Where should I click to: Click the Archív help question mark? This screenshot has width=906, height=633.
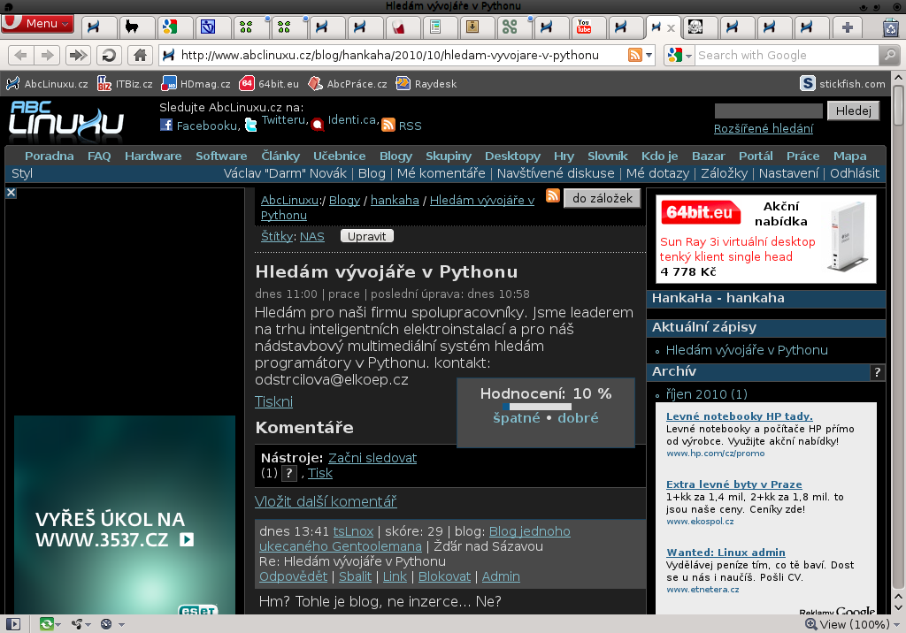point(877,371)
